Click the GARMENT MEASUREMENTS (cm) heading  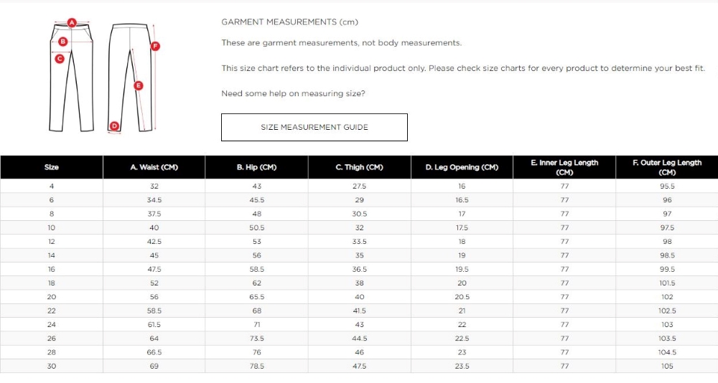pos(289,22)
